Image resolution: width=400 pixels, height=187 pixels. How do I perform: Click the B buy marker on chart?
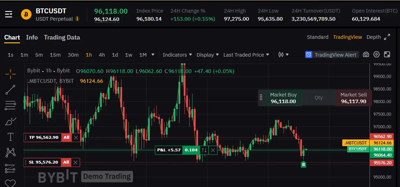(303, 165)
